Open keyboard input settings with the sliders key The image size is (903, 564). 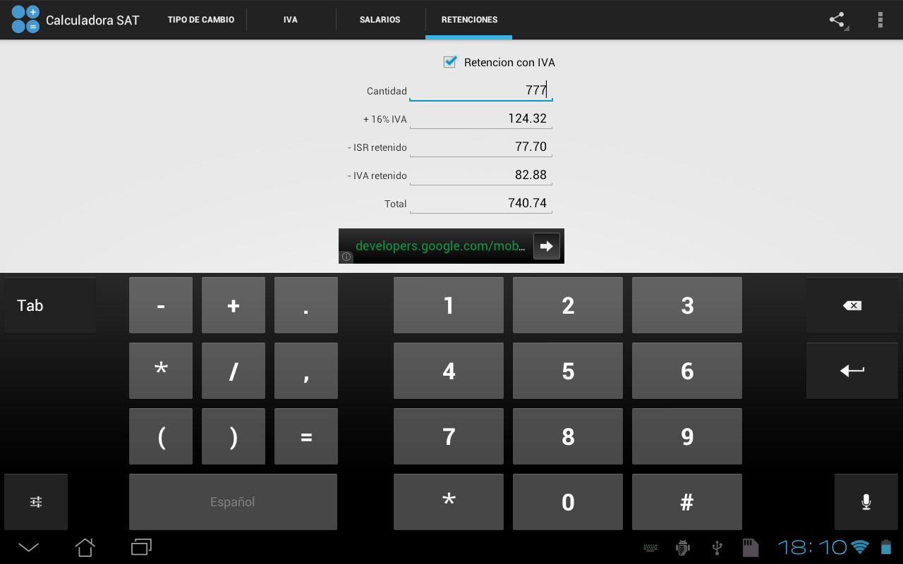pos(35,502)
